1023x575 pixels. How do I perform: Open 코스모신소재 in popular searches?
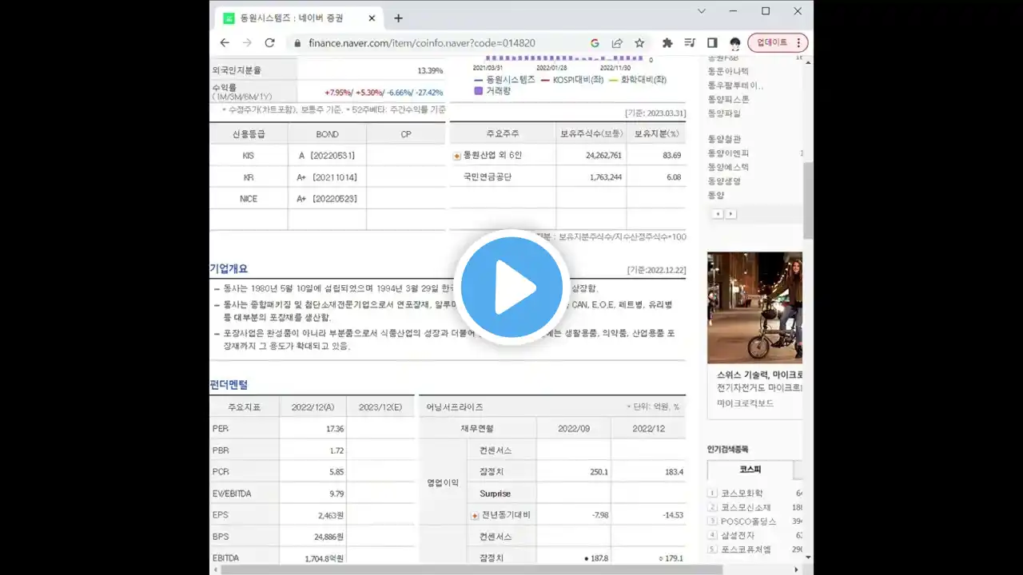tap(746, 508)
